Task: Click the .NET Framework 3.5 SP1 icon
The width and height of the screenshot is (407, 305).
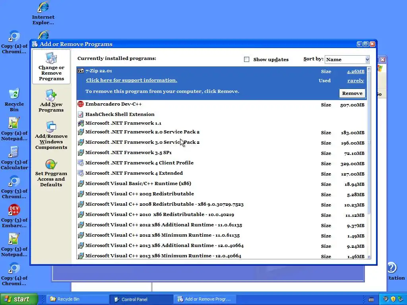Action: tap(81, 153)
